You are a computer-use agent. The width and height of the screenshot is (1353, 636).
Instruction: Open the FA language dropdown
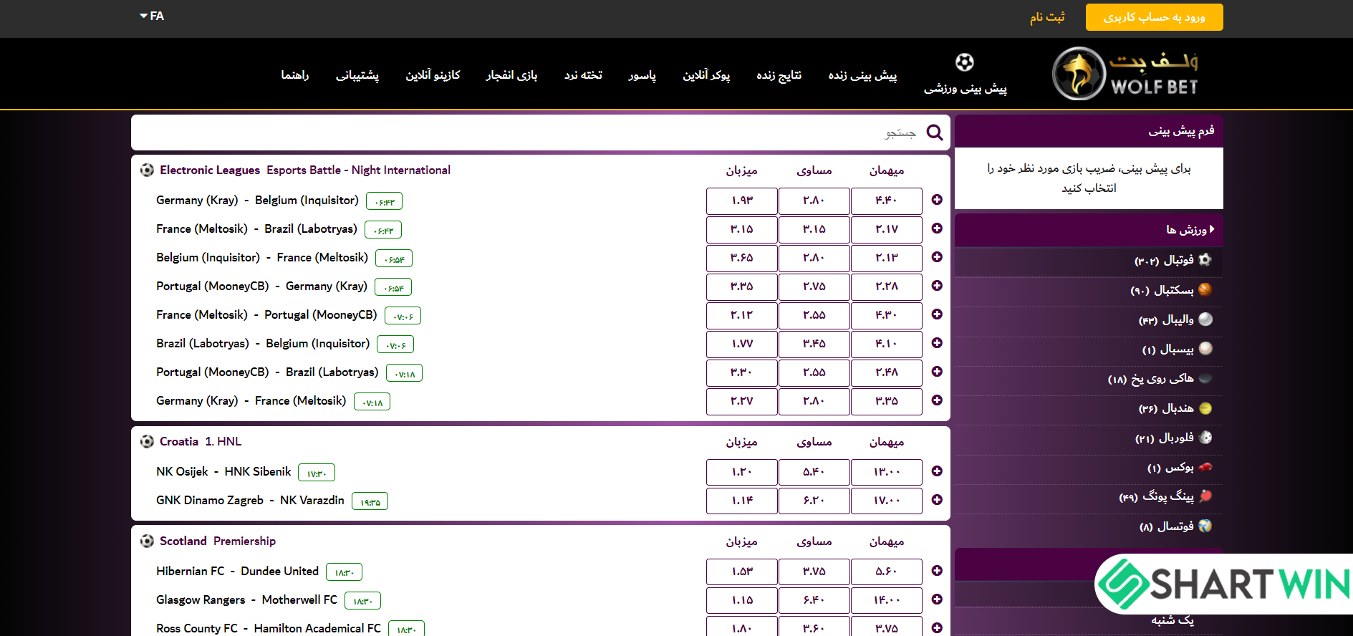tap(152, 16)
